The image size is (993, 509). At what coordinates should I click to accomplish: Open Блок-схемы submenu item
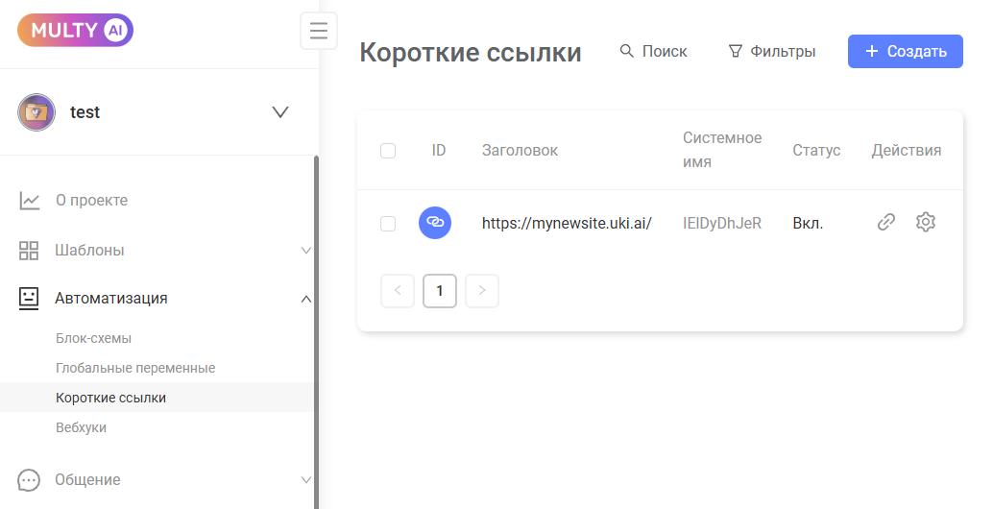click(94, 338)
